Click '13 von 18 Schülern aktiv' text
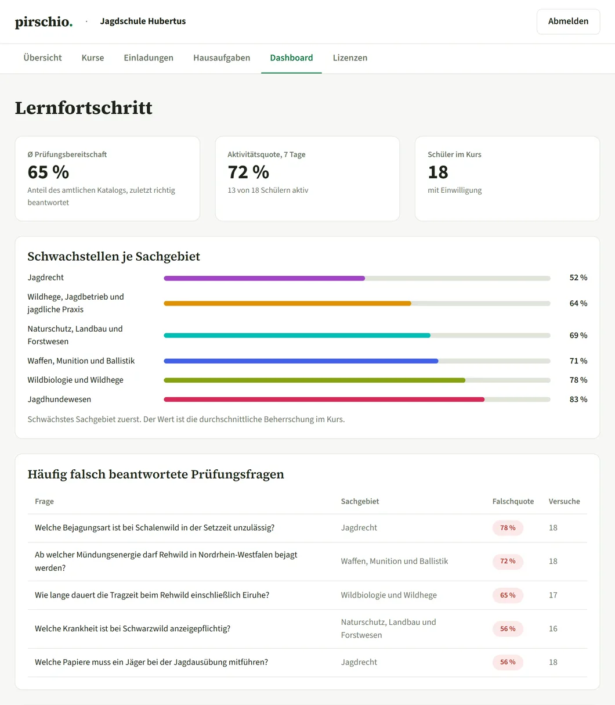The image size is (615, 705). (268, 190)
